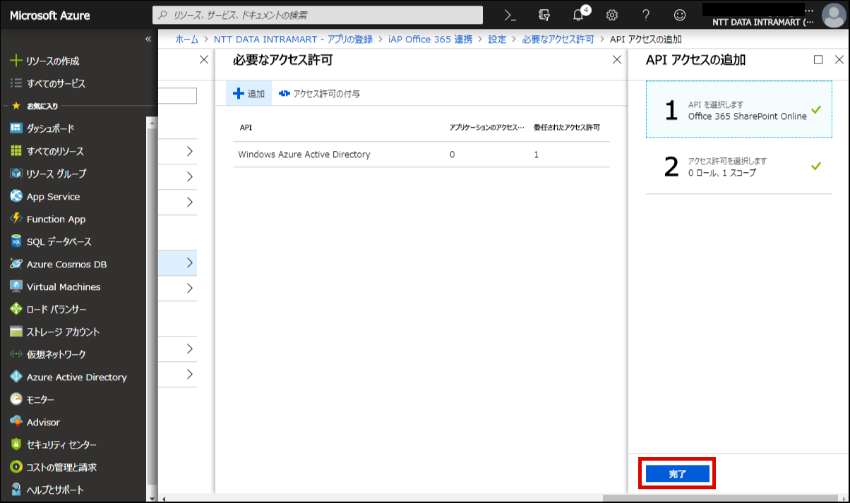The width and height of the screenshot is (850, 503).
Task: Open notifications bell icon
Action: click(x=578, y=15)
